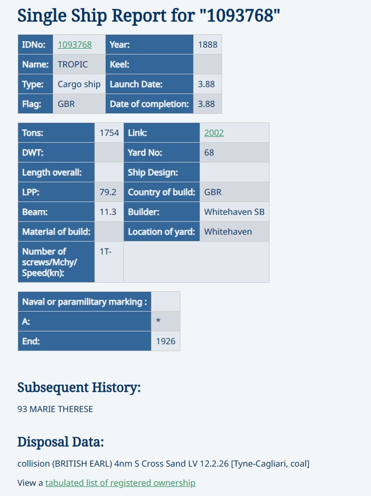Select the End year 1926 cell
371x496 pixels.
[165, 341]
